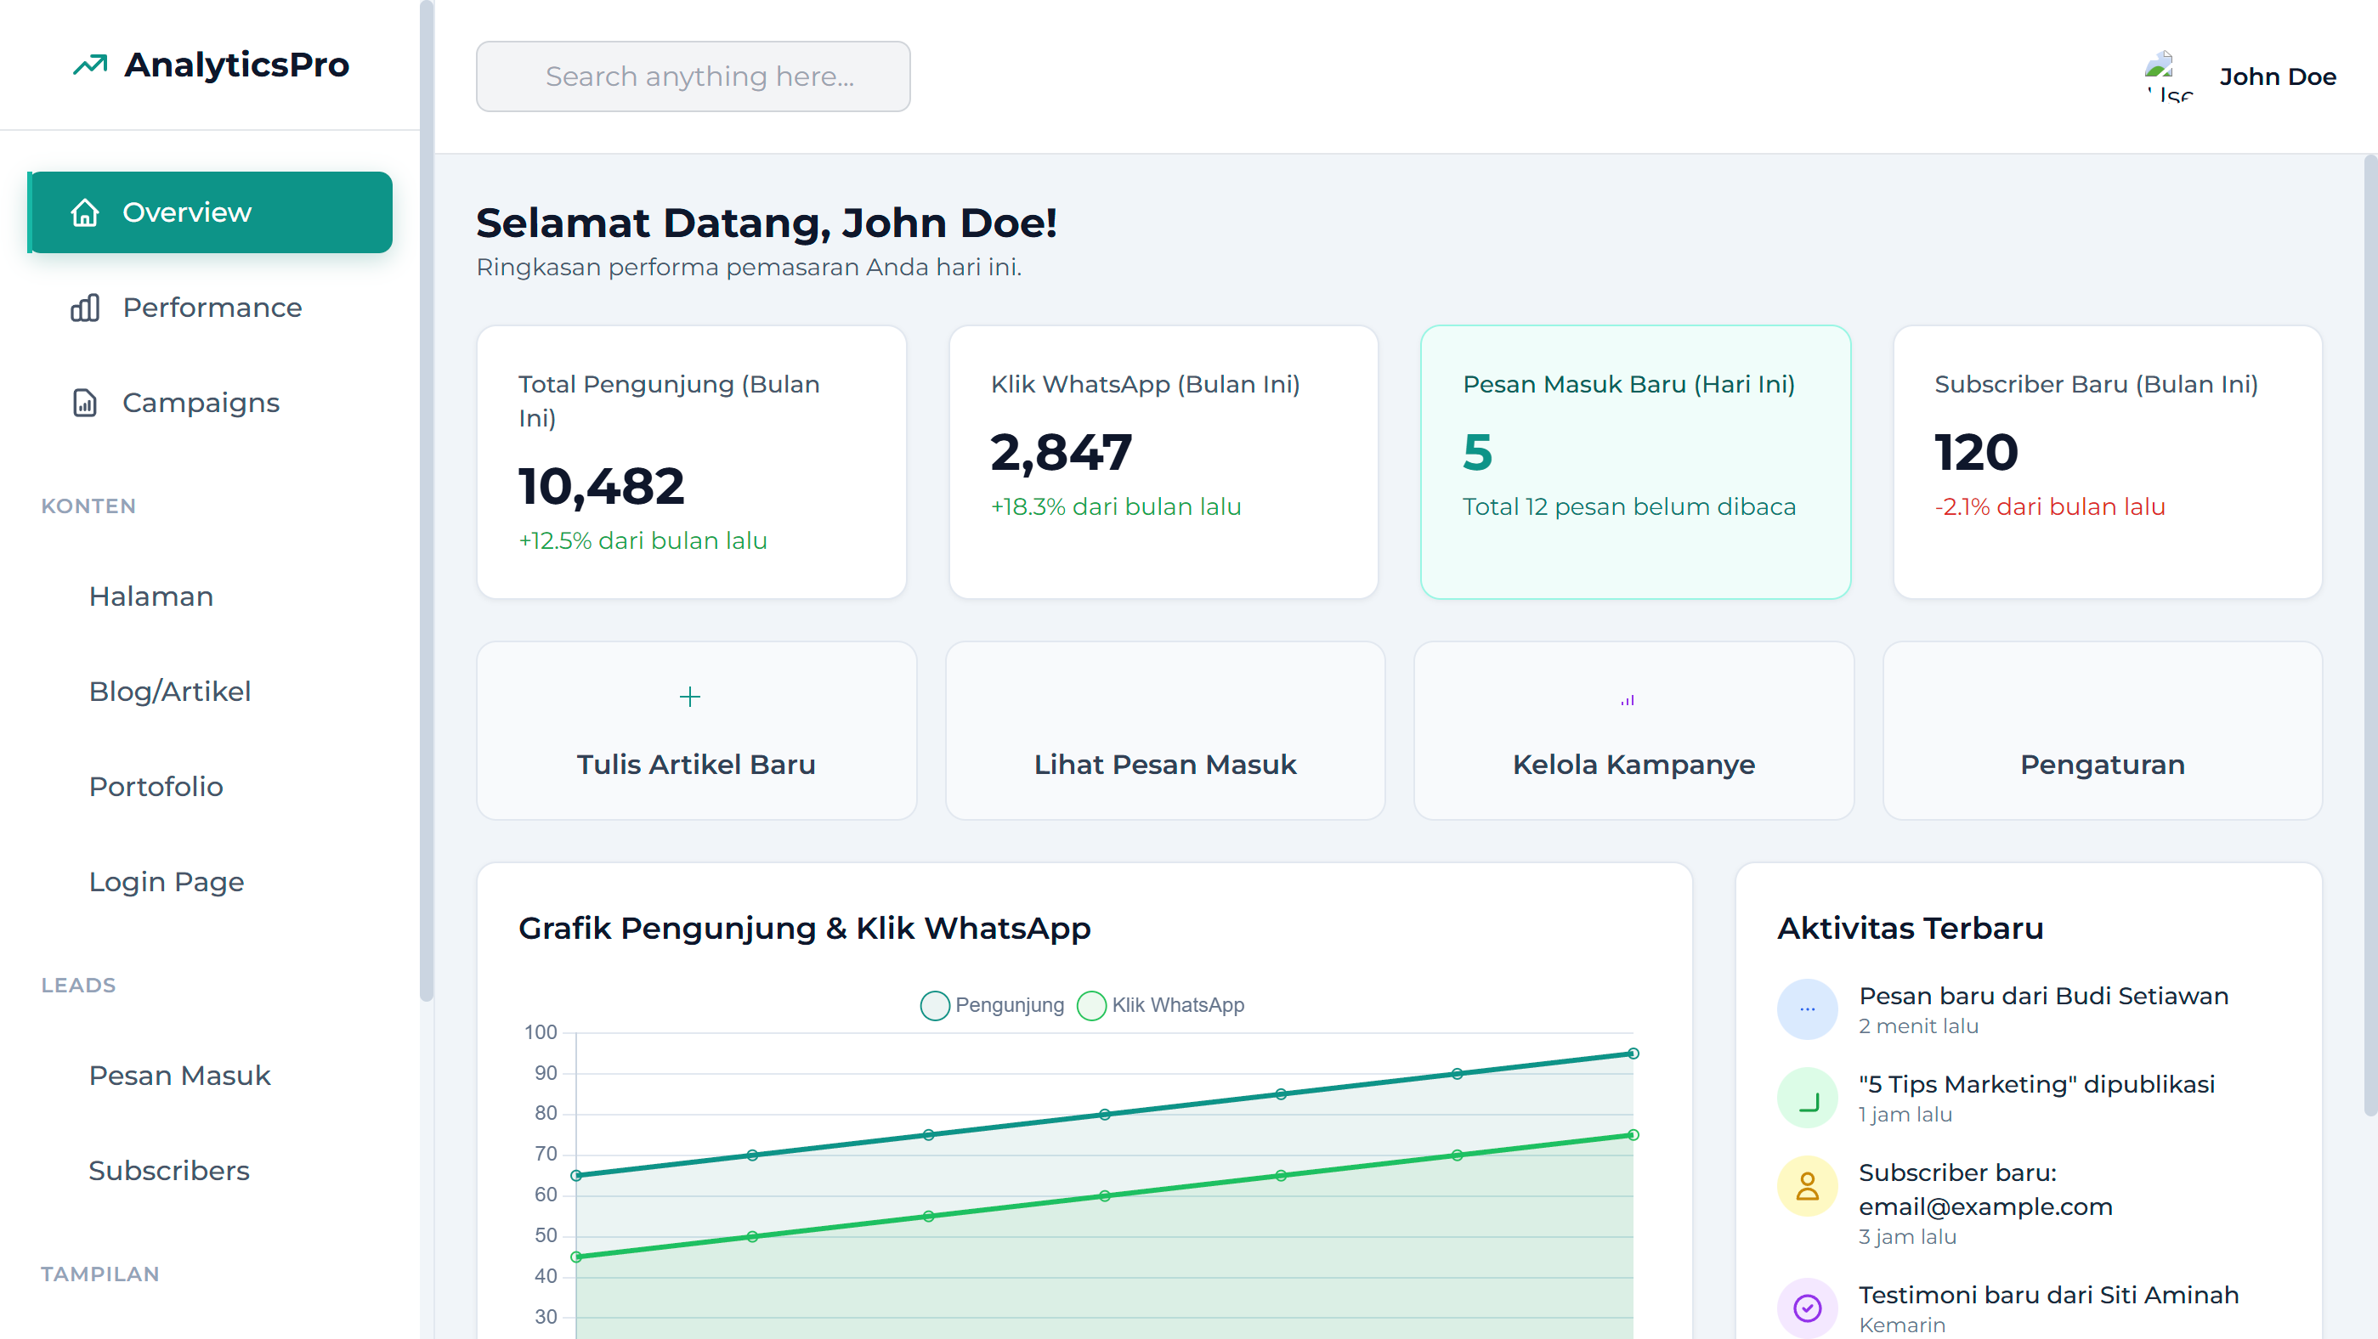
Task: Click the search anything input field
Action: click(x=693, y=76)
